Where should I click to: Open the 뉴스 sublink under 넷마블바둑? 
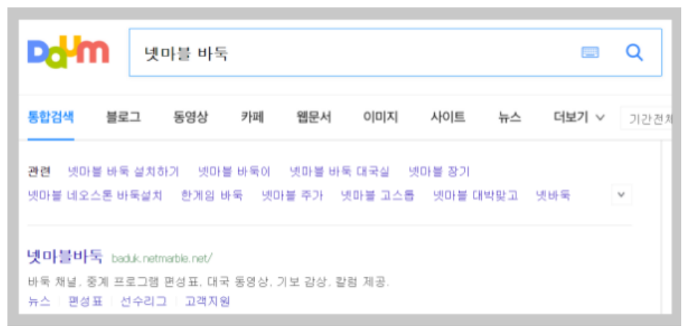click(x=39, y=302)
